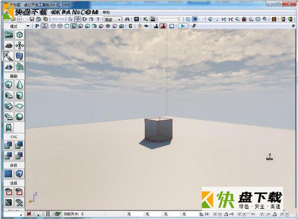
Task: Create a spiral staircase brush
Action: (9, 117)
